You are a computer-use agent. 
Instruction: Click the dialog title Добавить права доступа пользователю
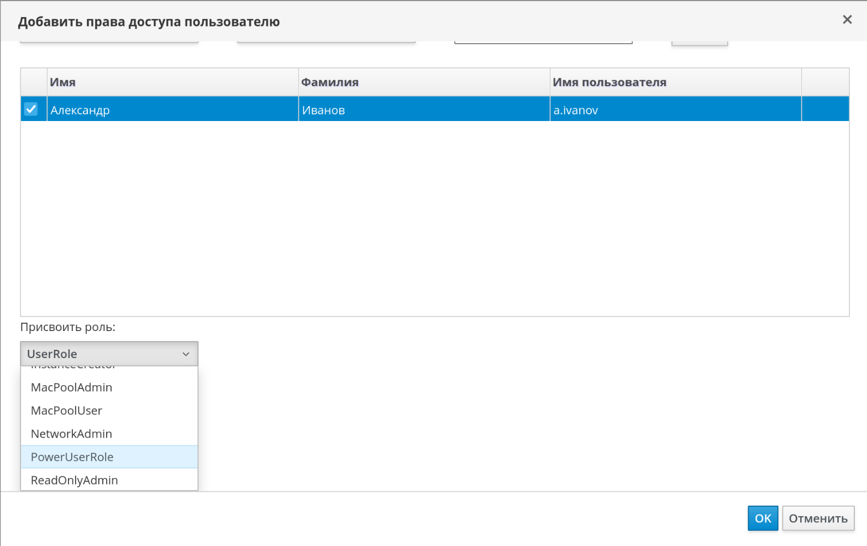coord(149,22)
